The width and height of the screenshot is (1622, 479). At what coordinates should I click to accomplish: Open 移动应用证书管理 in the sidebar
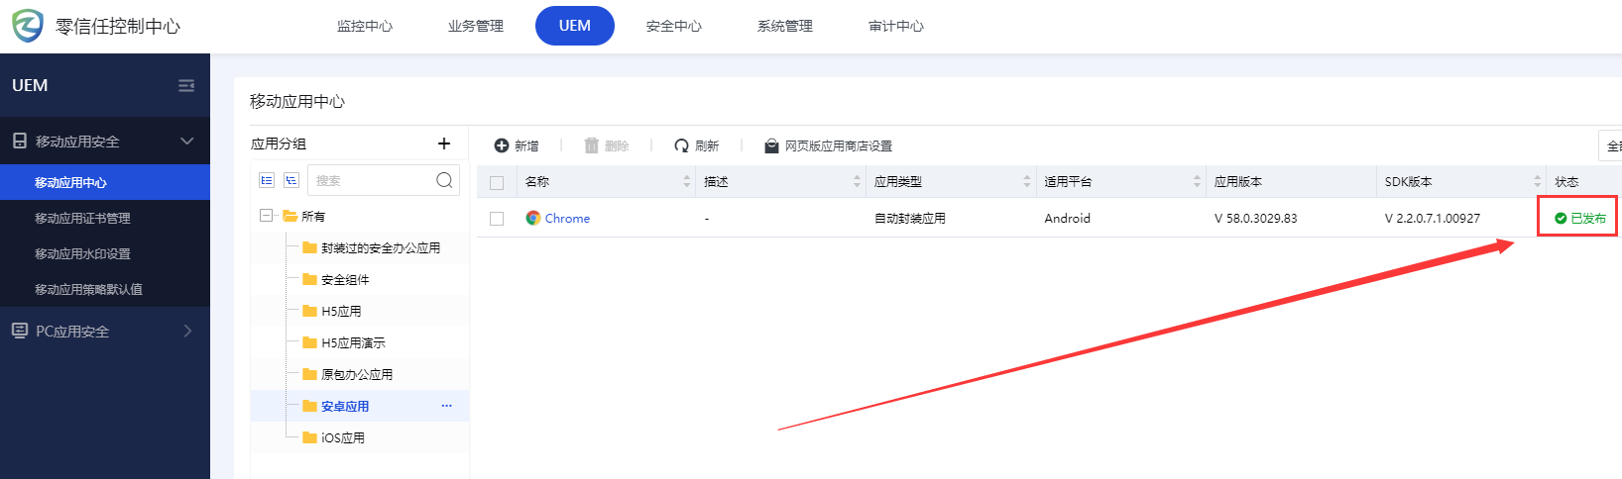tap(82, 218)
